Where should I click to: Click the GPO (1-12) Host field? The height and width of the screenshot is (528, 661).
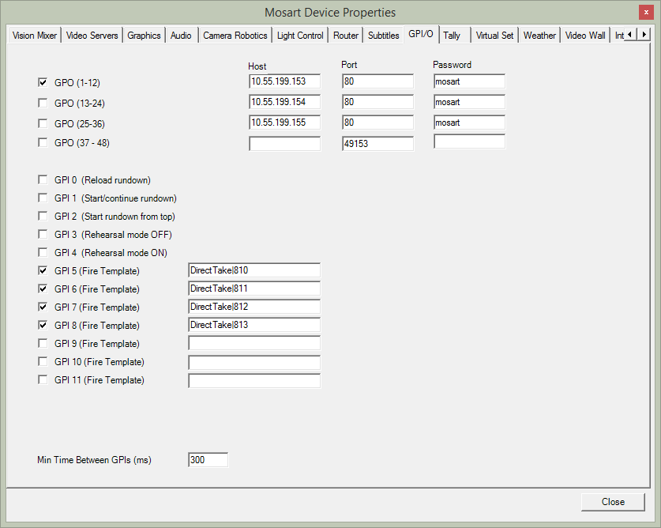[x=284, y=81]
